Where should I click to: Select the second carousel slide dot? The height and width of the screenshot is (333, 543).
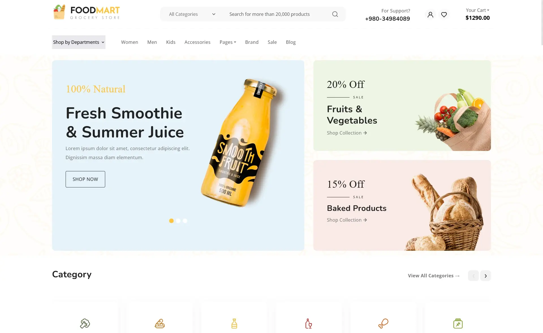(178, 220)
